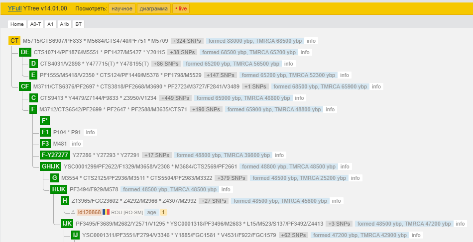473x242 pixels.
Task: Go to the BT breadcrumb tab
Action: [x=79, y=24]
